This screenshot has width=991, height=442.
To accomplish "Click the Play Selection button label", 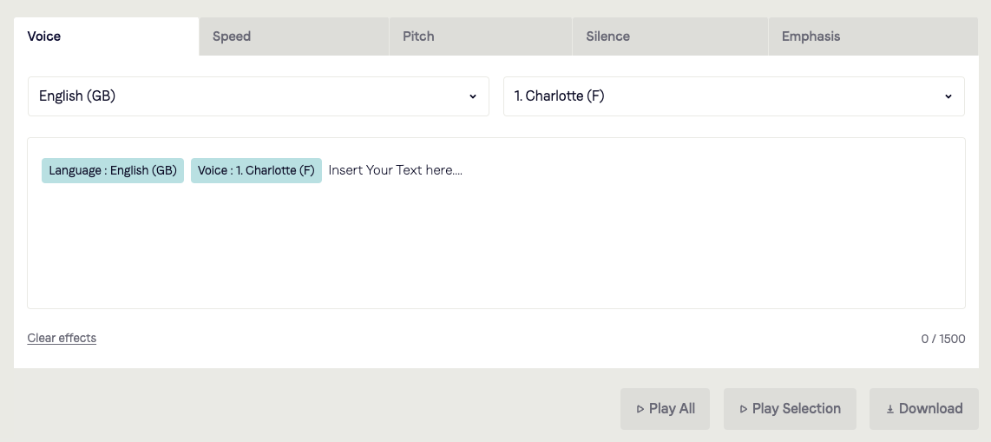I will 797,409.
